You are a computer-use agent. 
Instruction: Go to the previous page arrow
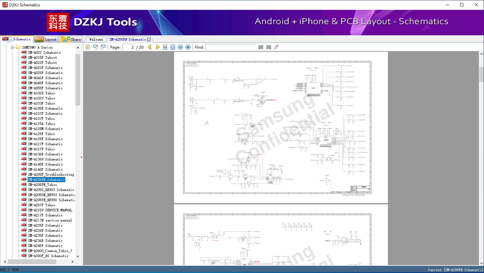click(150, 47)
